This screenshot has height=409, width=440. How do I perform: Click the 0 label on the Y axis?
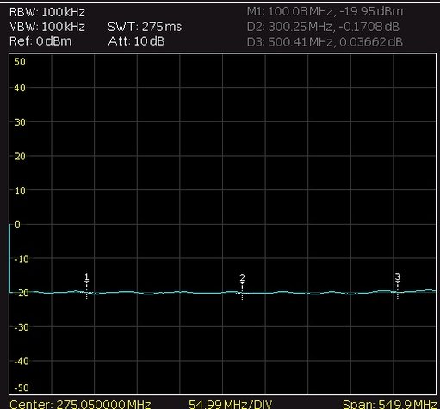point(17,225)
